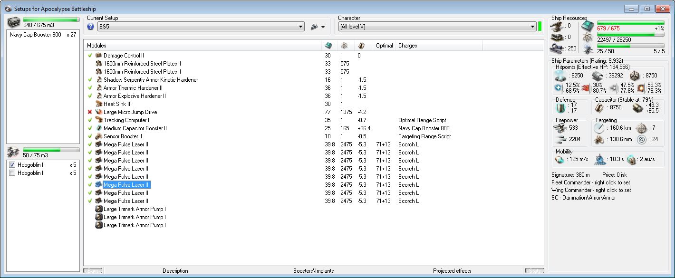
Task: Click the Optimal column header
Action: point(384,46)
